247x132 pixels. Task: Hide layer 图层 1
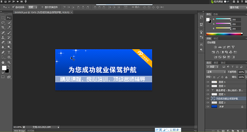[208, 94]
